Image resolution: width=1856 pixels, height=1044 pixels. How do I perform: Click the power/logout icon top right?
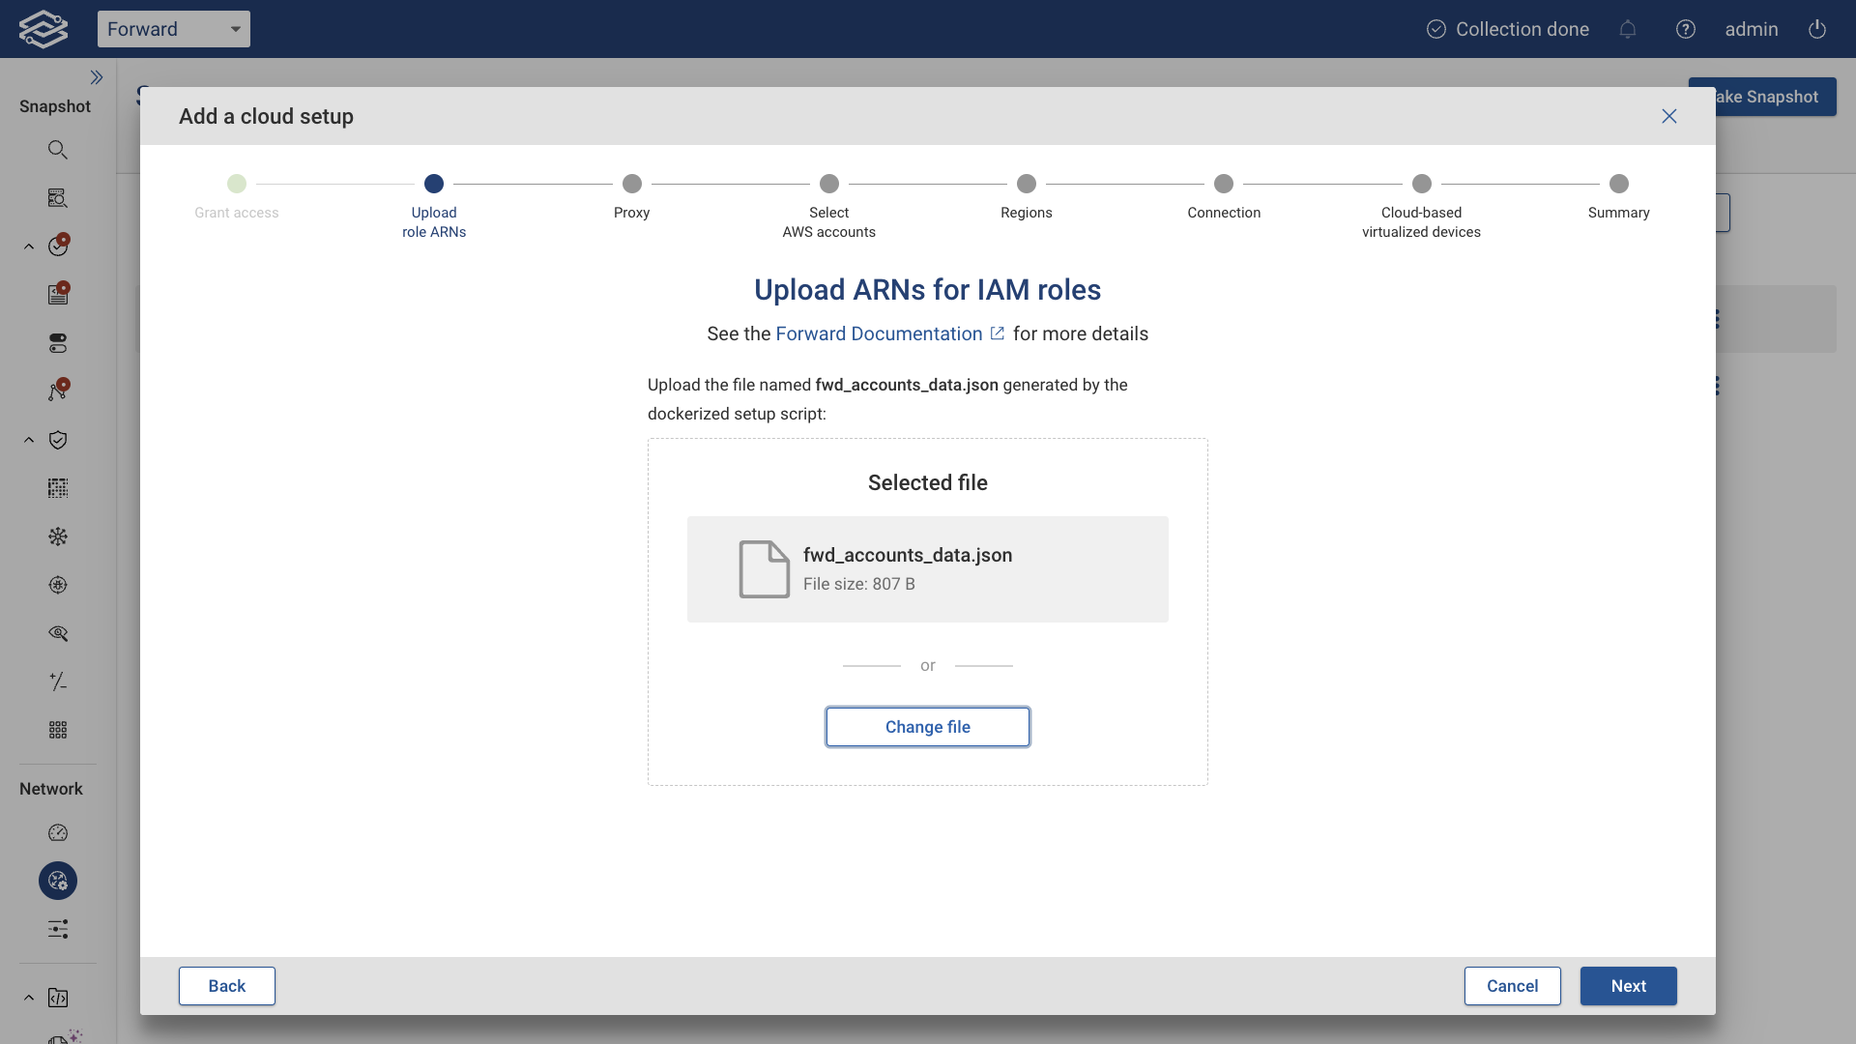pyautogui.click(x=1817, y=29)
